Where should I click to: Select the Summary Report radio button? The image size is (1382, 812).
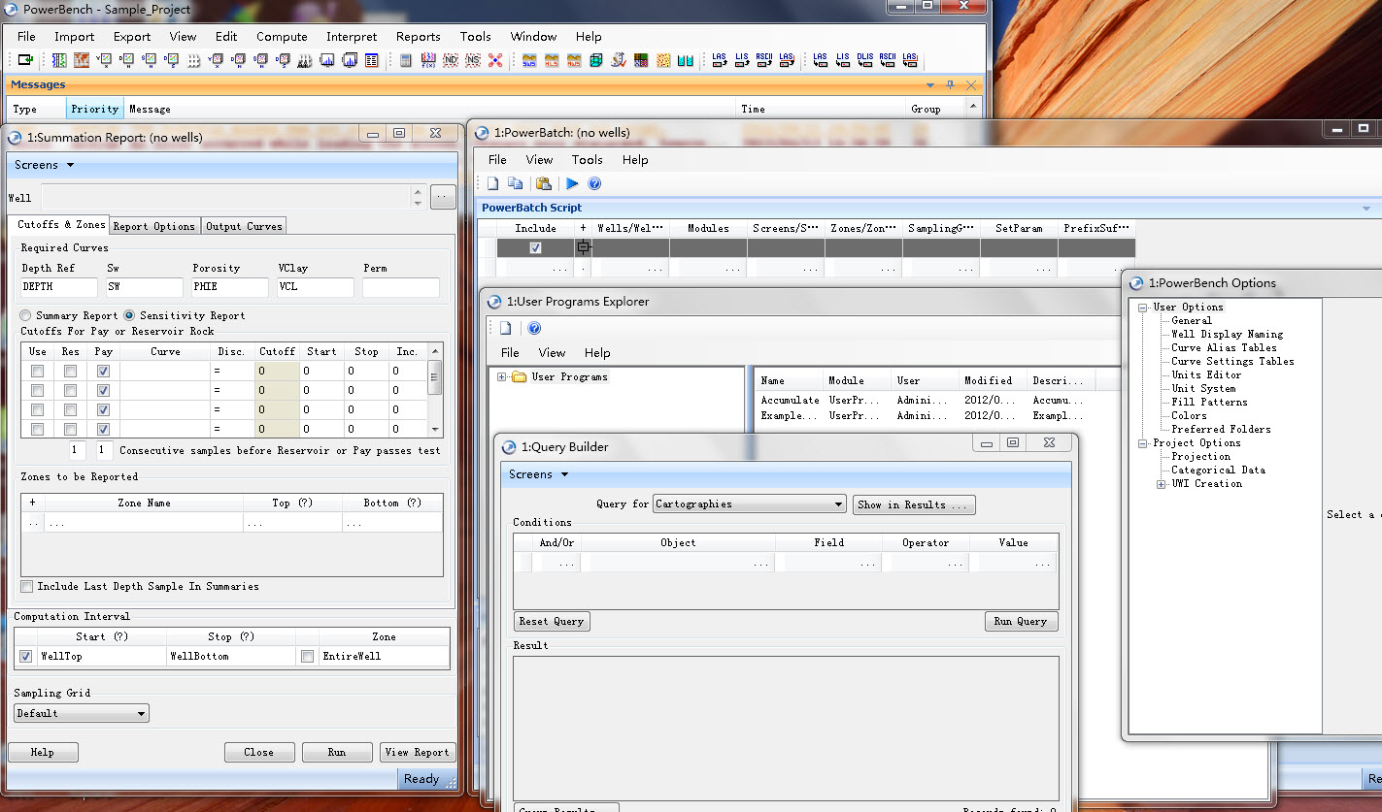(x=26, y=315)
